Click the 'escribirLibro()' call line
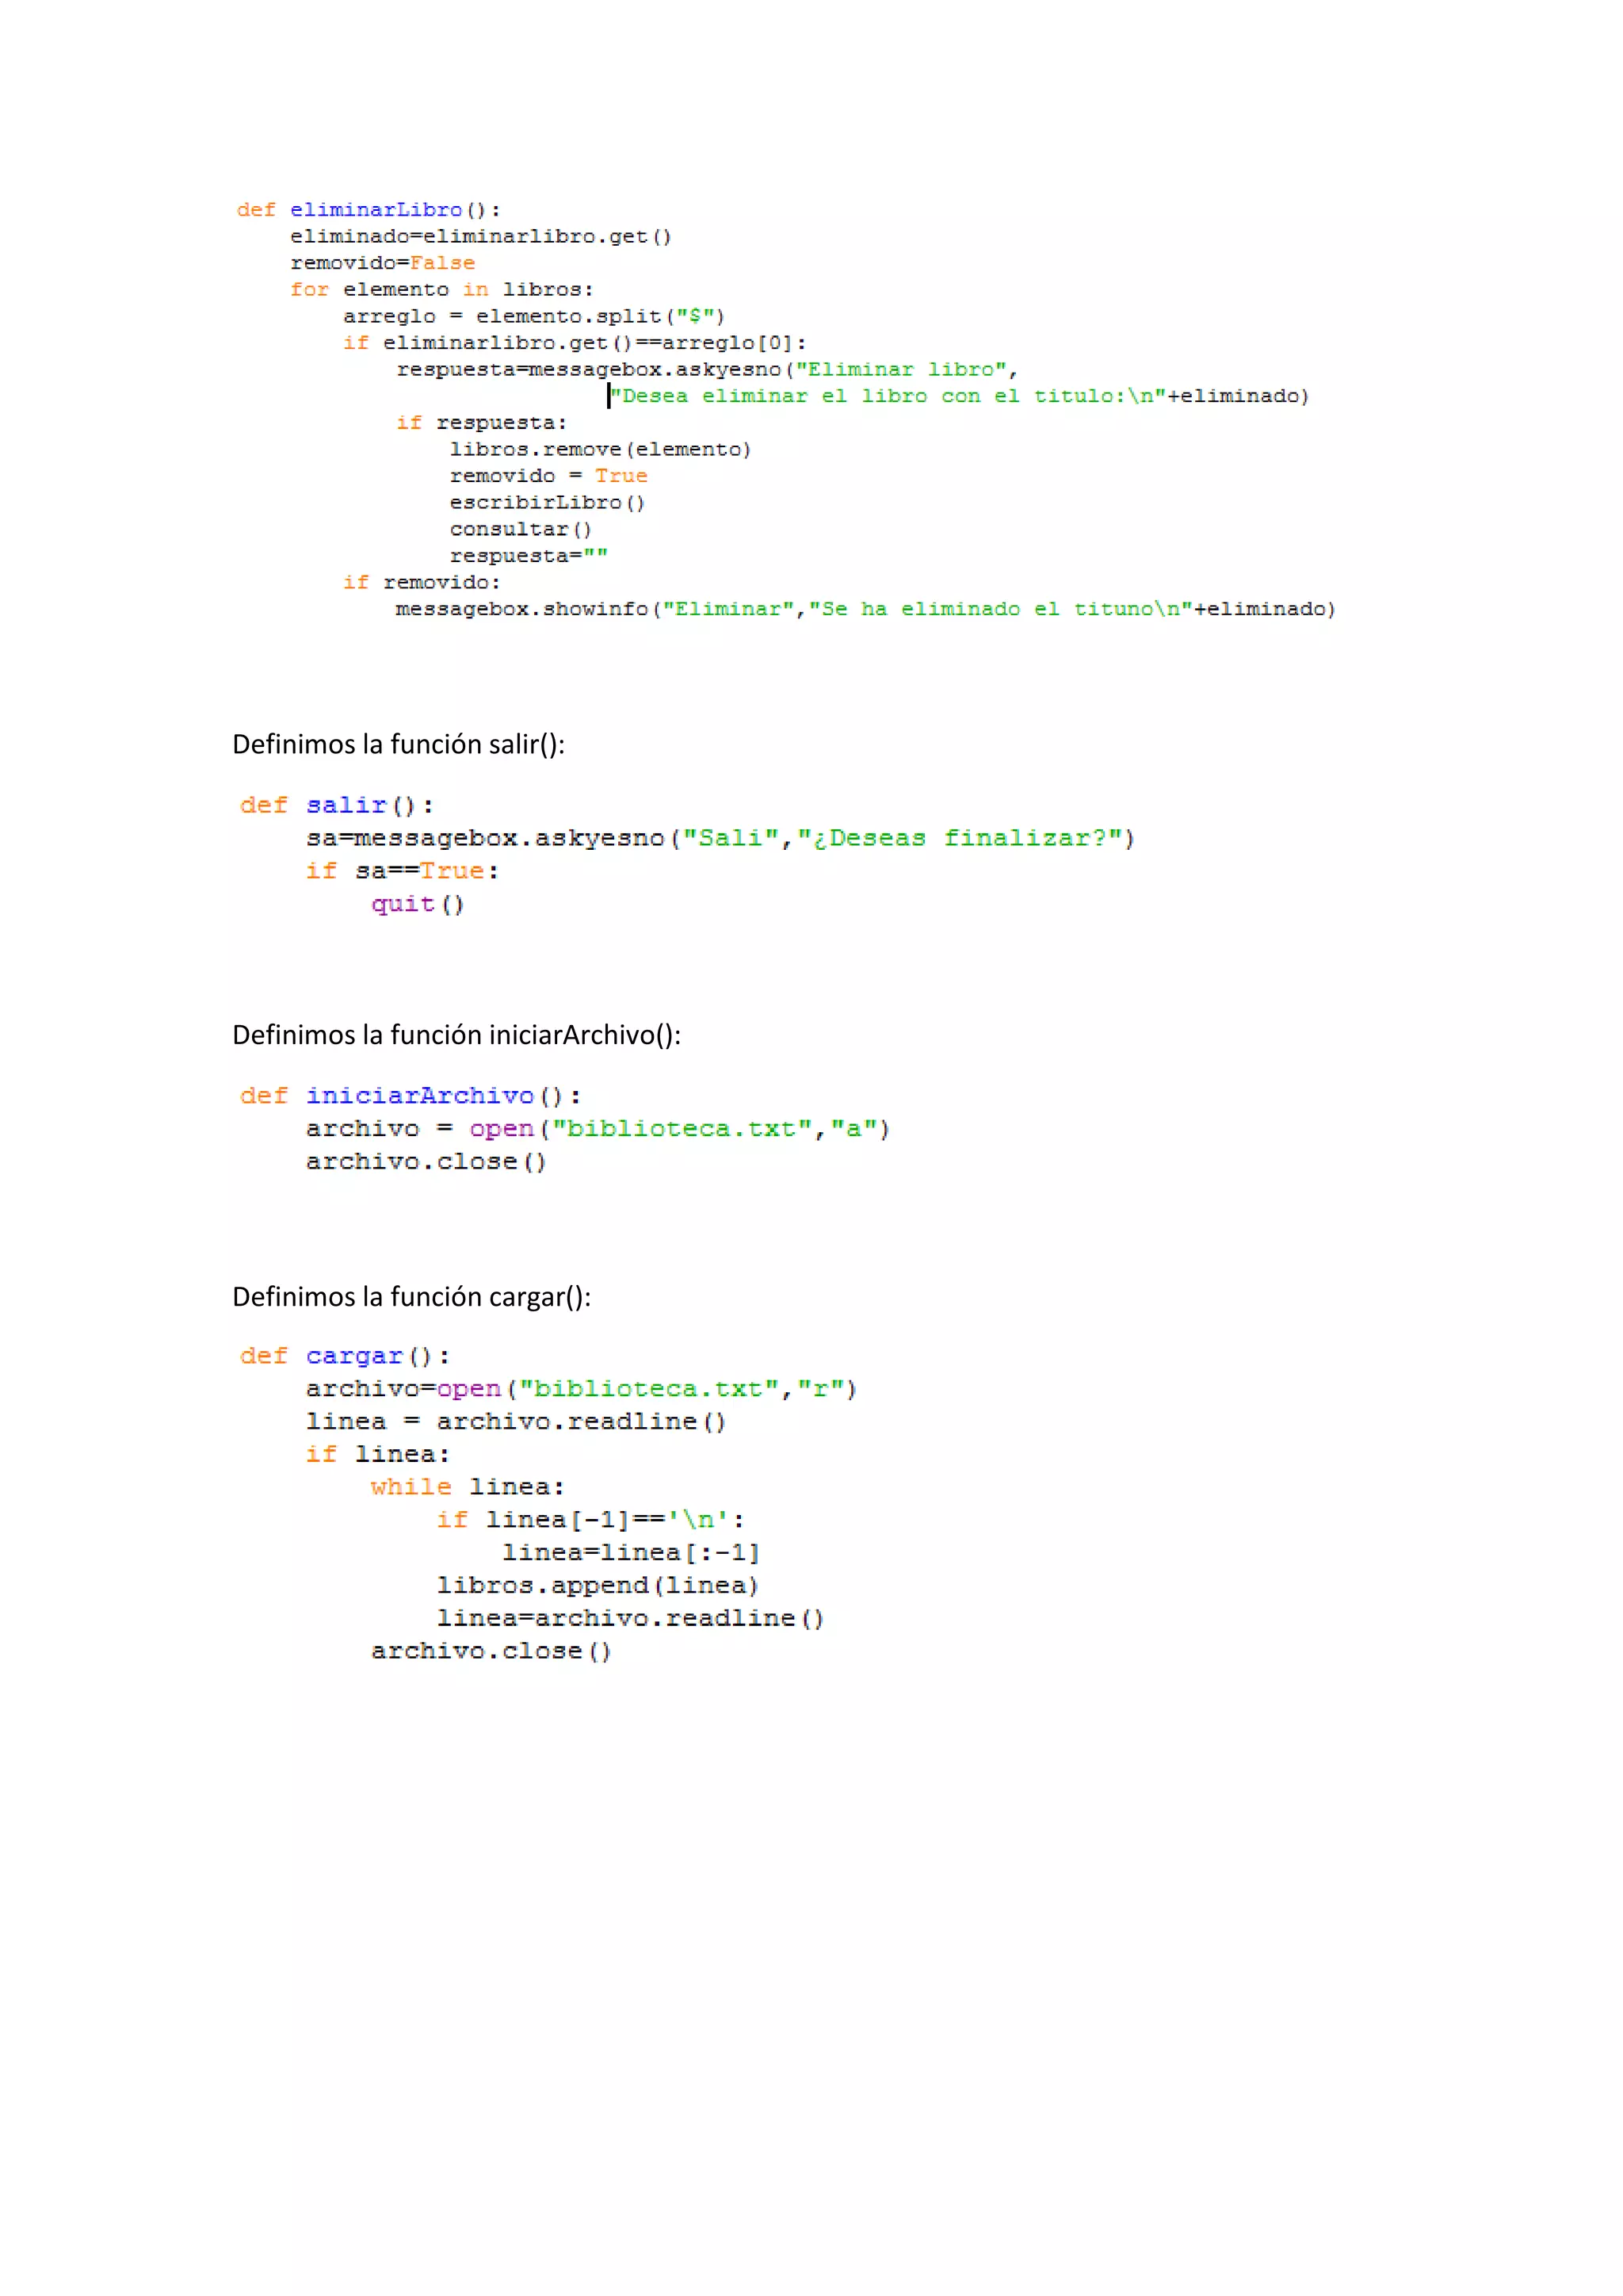This screenshot has width=1623, height=2296. [x=547, y=503]
